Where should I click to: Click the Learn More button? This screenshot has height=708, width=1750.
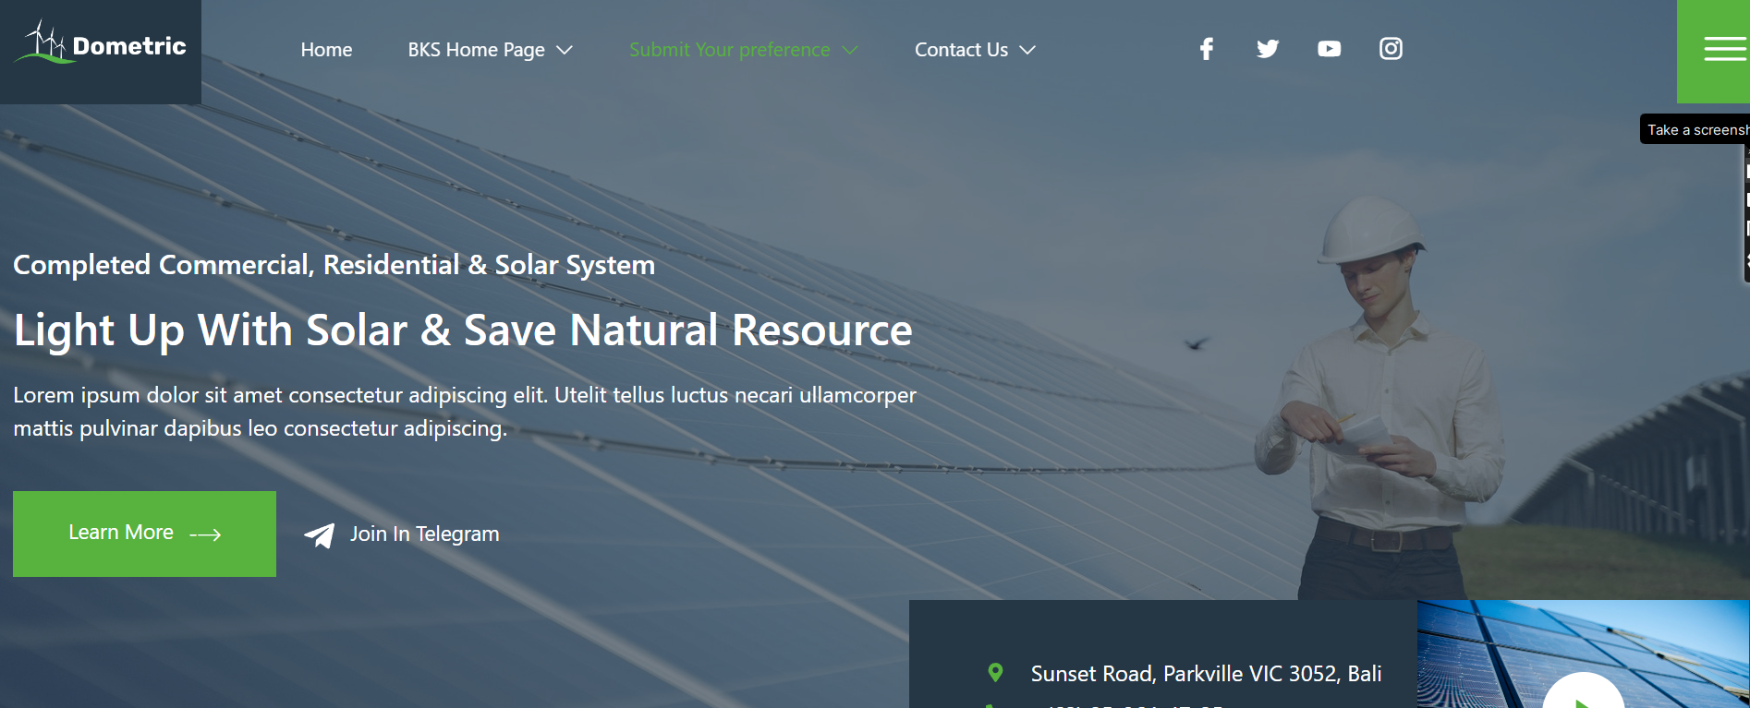coord(144,534)
